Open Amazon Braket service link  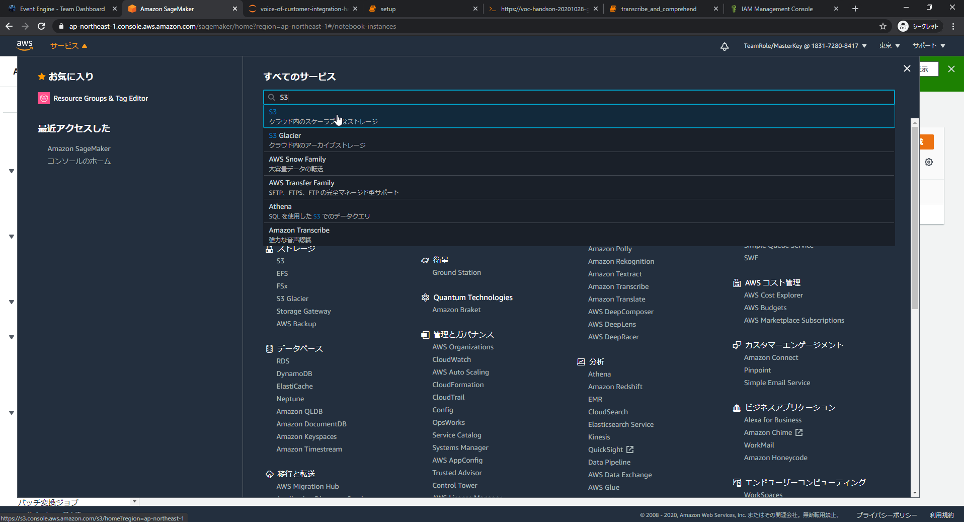point(456,310)
